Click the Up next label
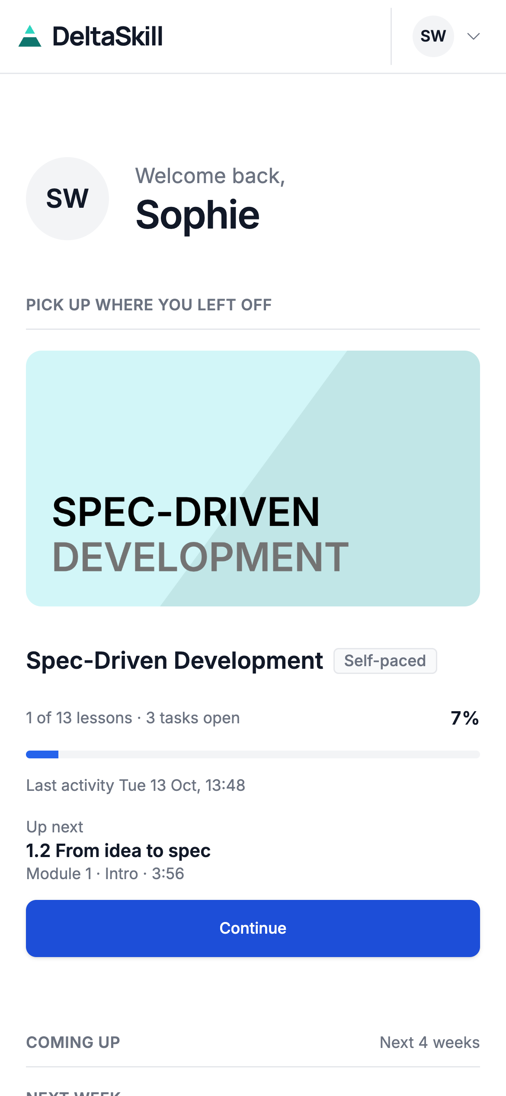 (x=54, y=827)
